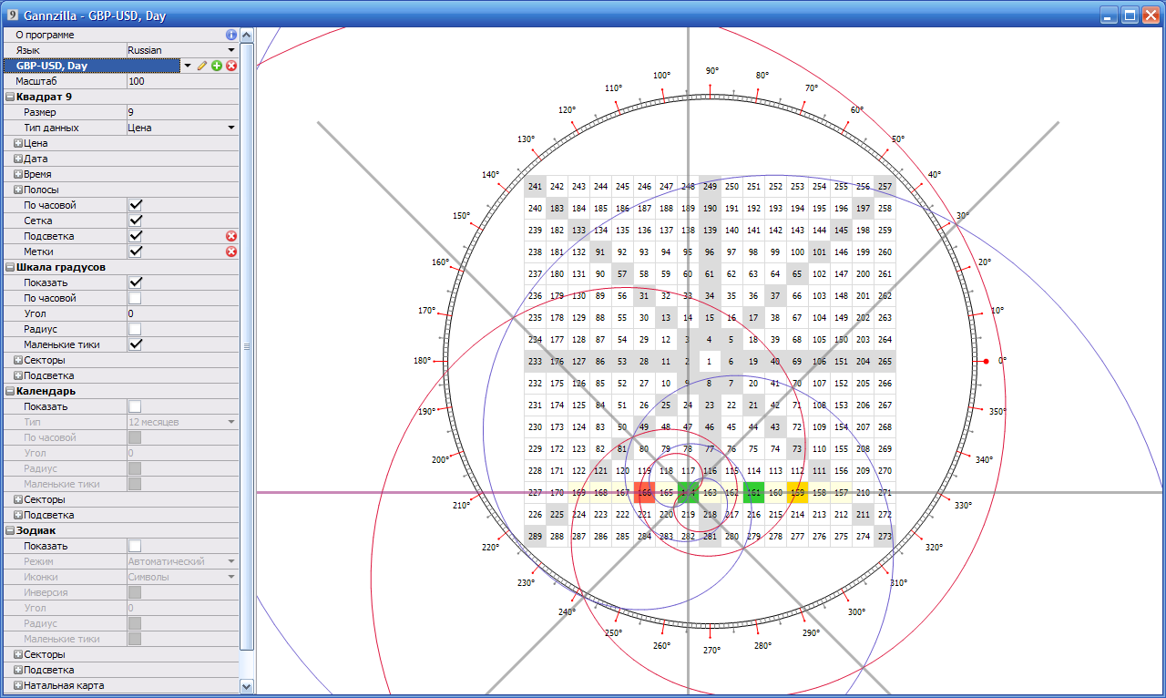The width and height of the screenshot is (1166, 698).
Task: Click corner cell 273 in the square
Action: pos(885,537)
